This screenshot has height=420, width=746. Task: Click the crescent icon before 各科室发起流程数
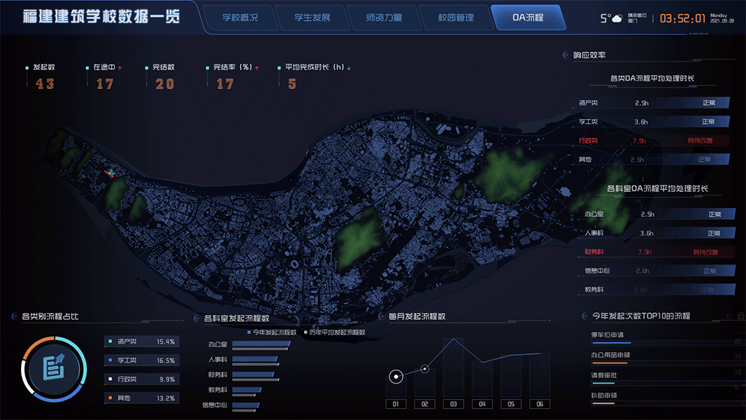tap(197, 318)
